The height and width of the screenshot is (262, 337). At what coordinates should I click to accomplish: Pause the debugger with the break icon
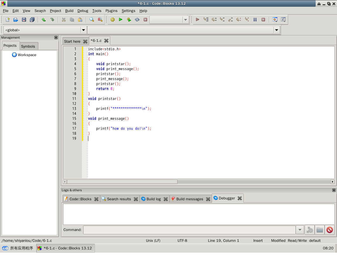[255, 20]
